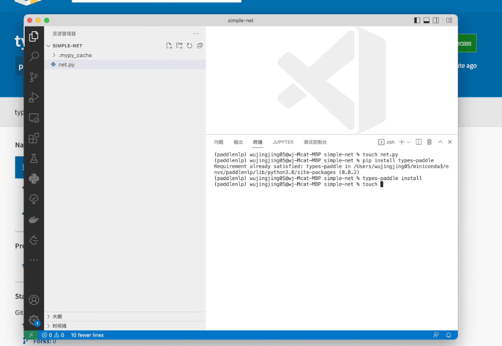Open notifications bell in status bar
The image size is (502, 346).
click(x=448, y=335)
